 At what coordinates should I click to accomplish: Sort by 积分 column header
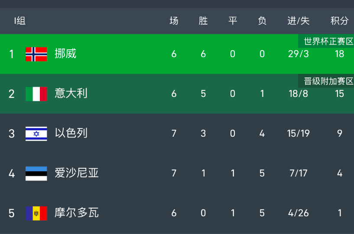[339, 21]
